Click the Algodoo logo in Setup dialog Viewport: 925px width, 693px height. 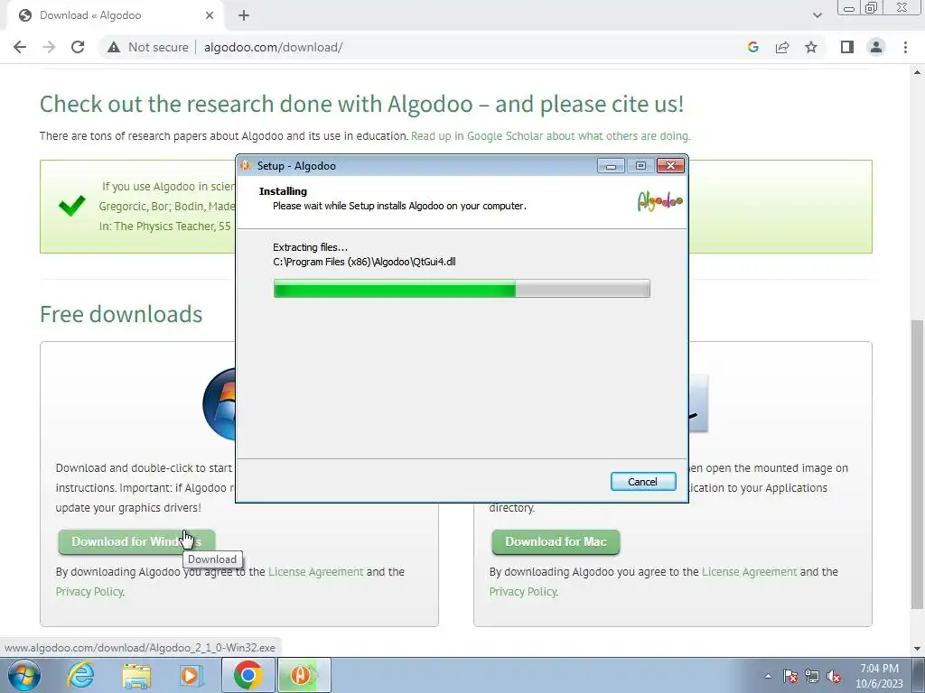click(x=659, y=201)
